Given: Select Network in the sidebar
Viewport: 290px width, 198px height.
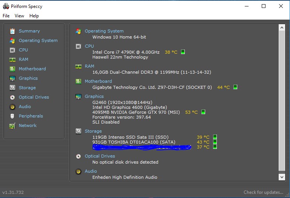Looking at the screenshot, I should 28,125.
